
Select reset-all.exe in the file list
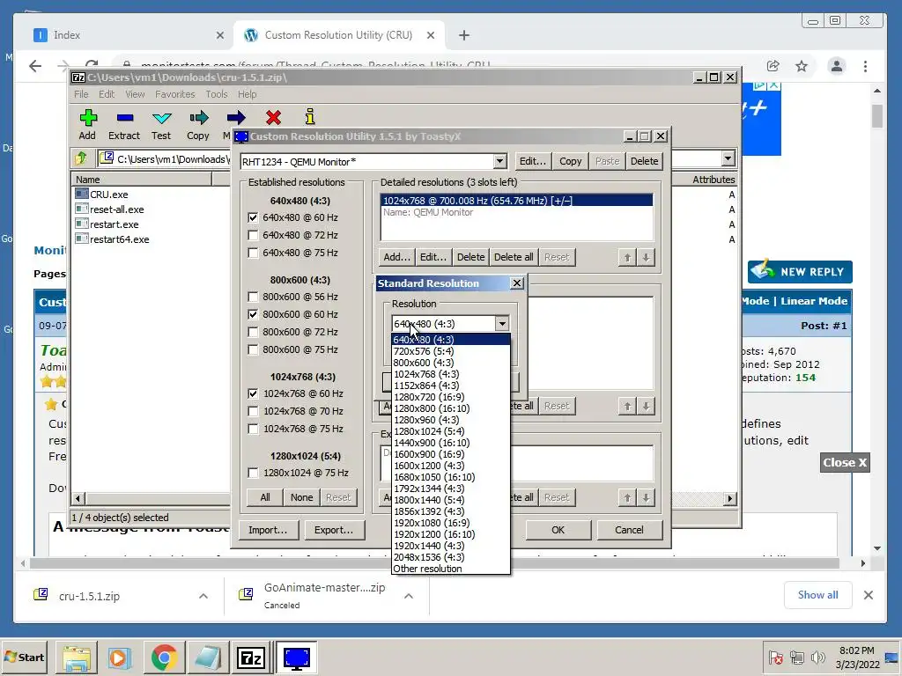(110, 209)
